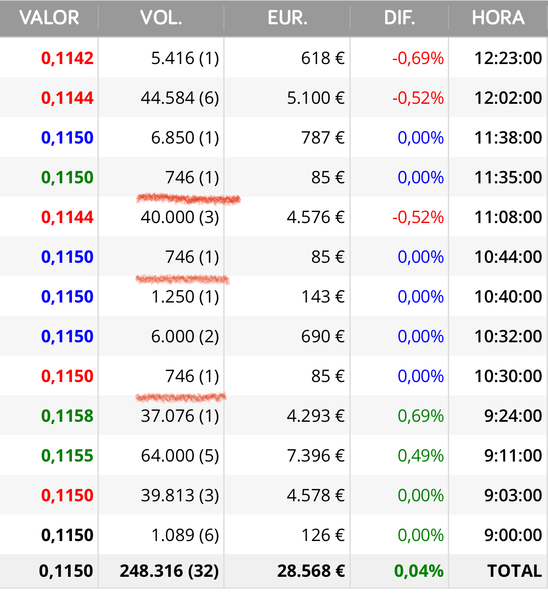Select the EUR. column header

(x=287, y=18)
